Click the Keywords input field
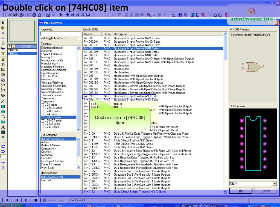The image size is (280, 207). tap(60, 34)
